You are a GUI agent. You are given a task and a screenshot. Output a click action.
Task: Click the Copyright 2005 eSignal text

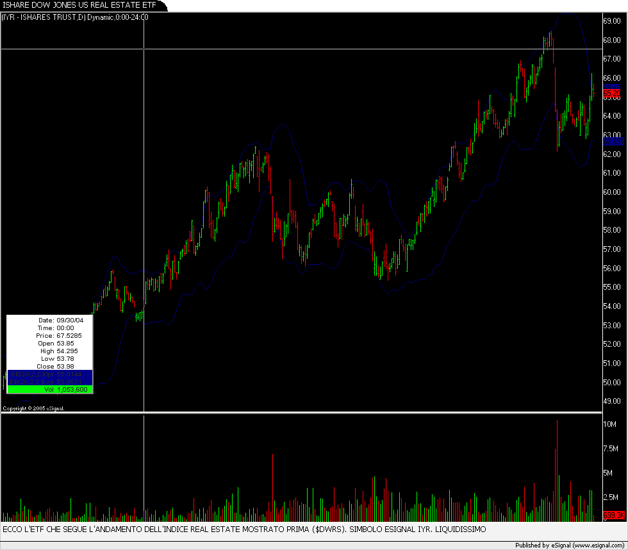[34, 408]
